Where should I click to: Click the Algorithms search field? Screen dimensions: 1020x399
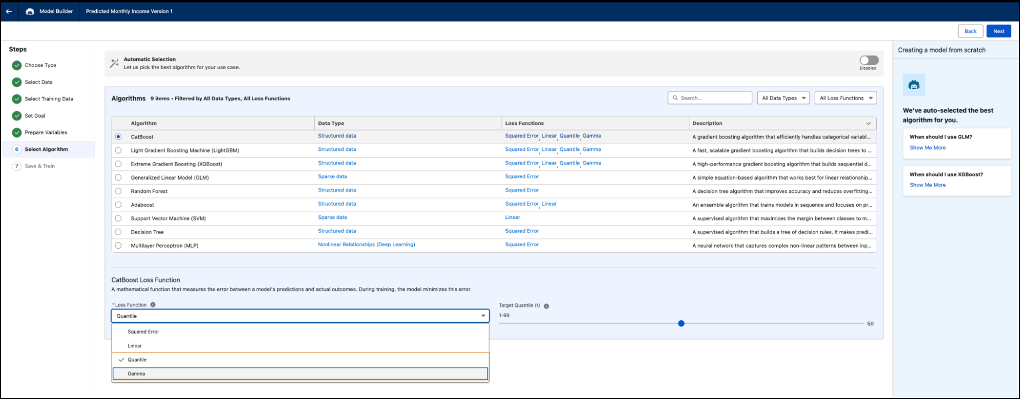(710, 98)
